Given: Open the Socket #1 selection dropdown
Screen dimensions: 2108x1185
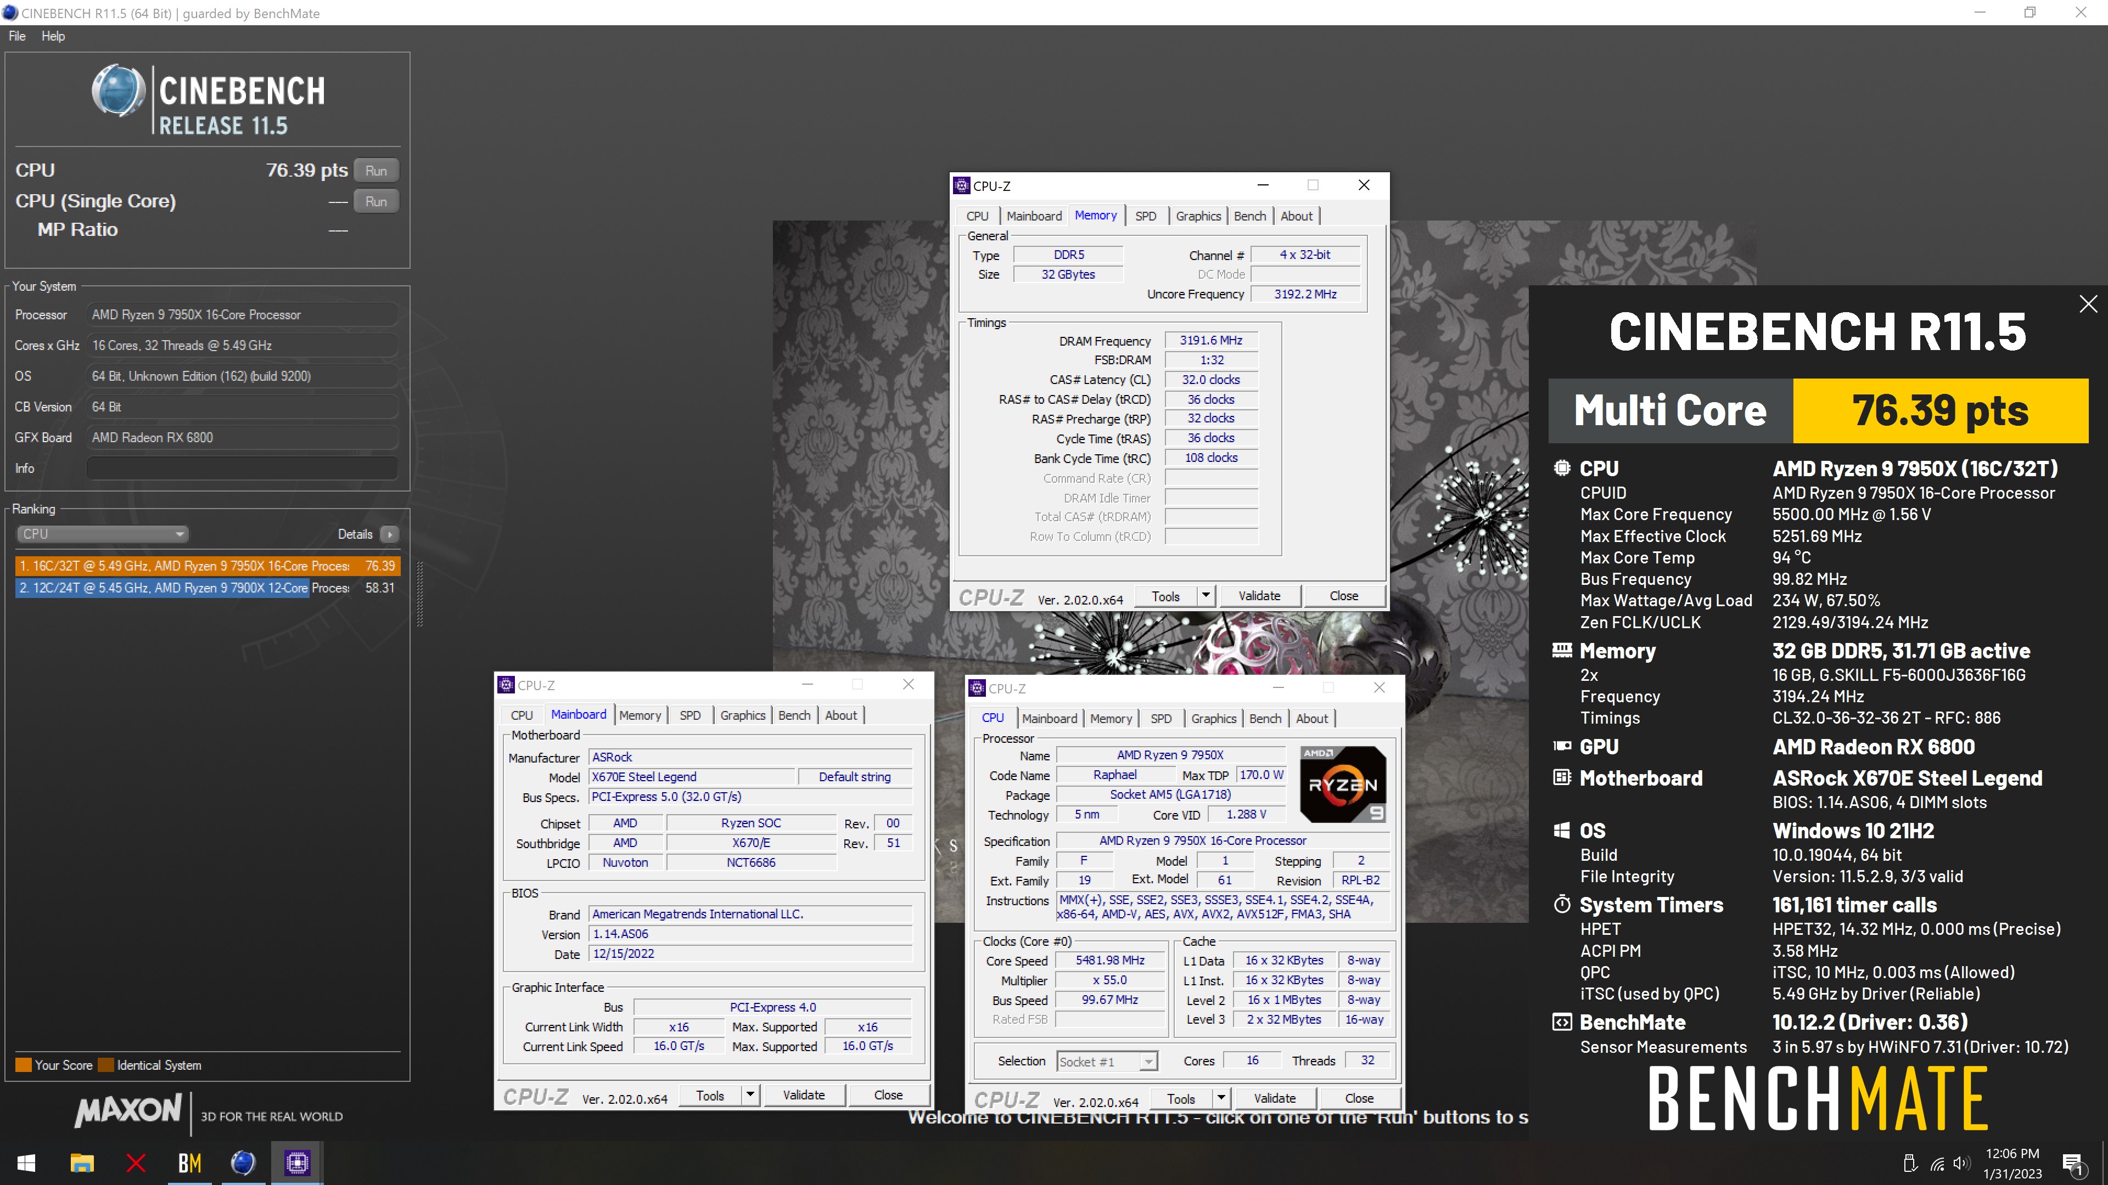Looking at the screenshot, I should click(1106, 1062).
